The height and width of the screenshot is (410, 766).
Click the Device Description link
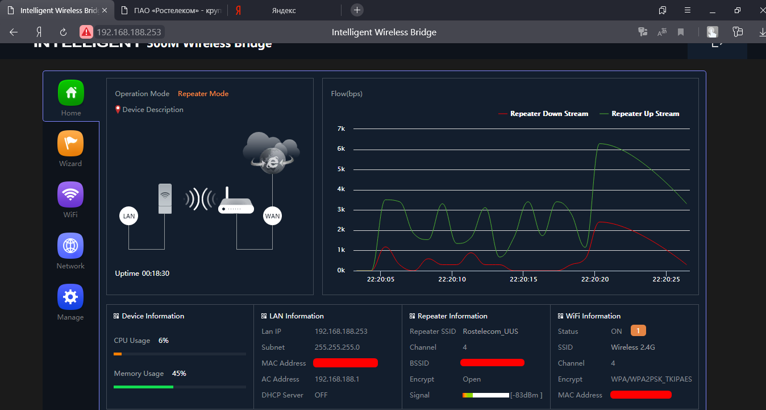click(x=153, y=110)
